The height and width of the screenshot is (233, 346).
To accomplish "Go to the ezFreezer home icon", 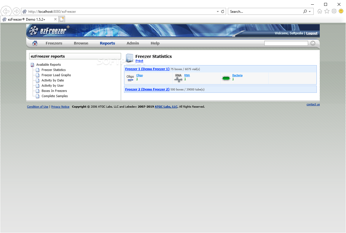I will pos(35,43).
